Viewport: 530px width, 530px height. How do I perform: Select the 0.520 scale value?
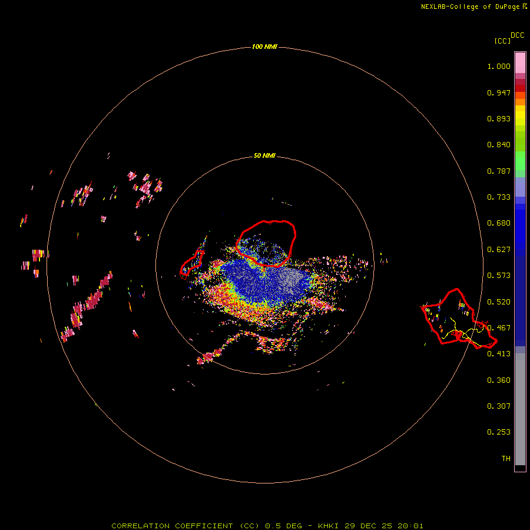coord(499,302)
